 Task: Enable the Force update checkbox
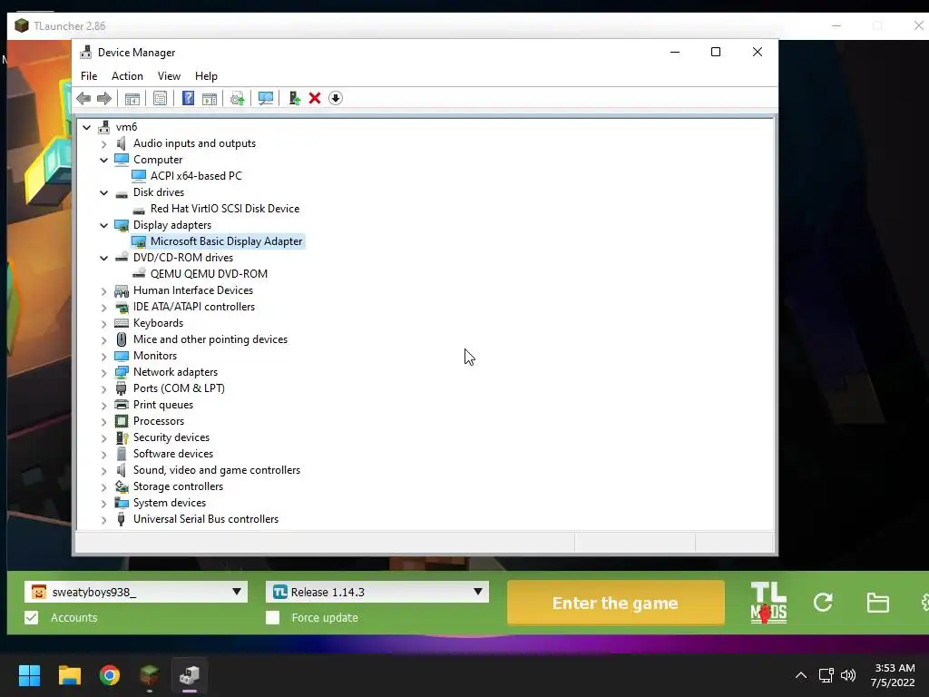pos(272,617)
